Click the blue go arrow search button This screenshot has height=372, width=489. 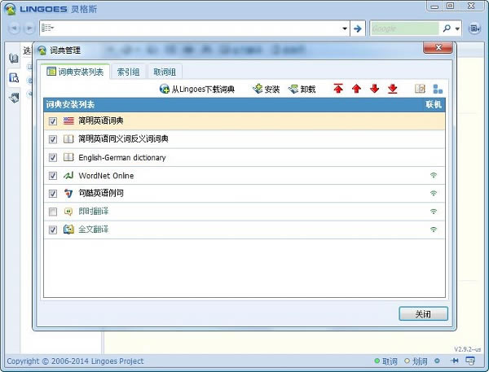[x=358, y=28]
